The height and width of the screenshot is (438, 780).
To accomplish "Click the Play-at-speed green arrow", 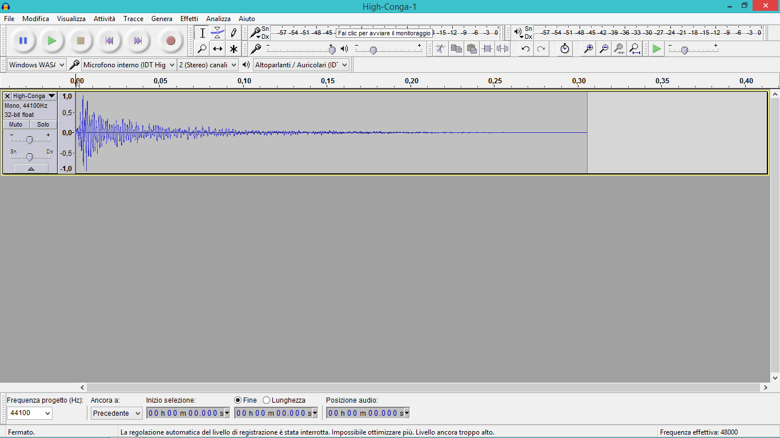I will tap(657, 48).
